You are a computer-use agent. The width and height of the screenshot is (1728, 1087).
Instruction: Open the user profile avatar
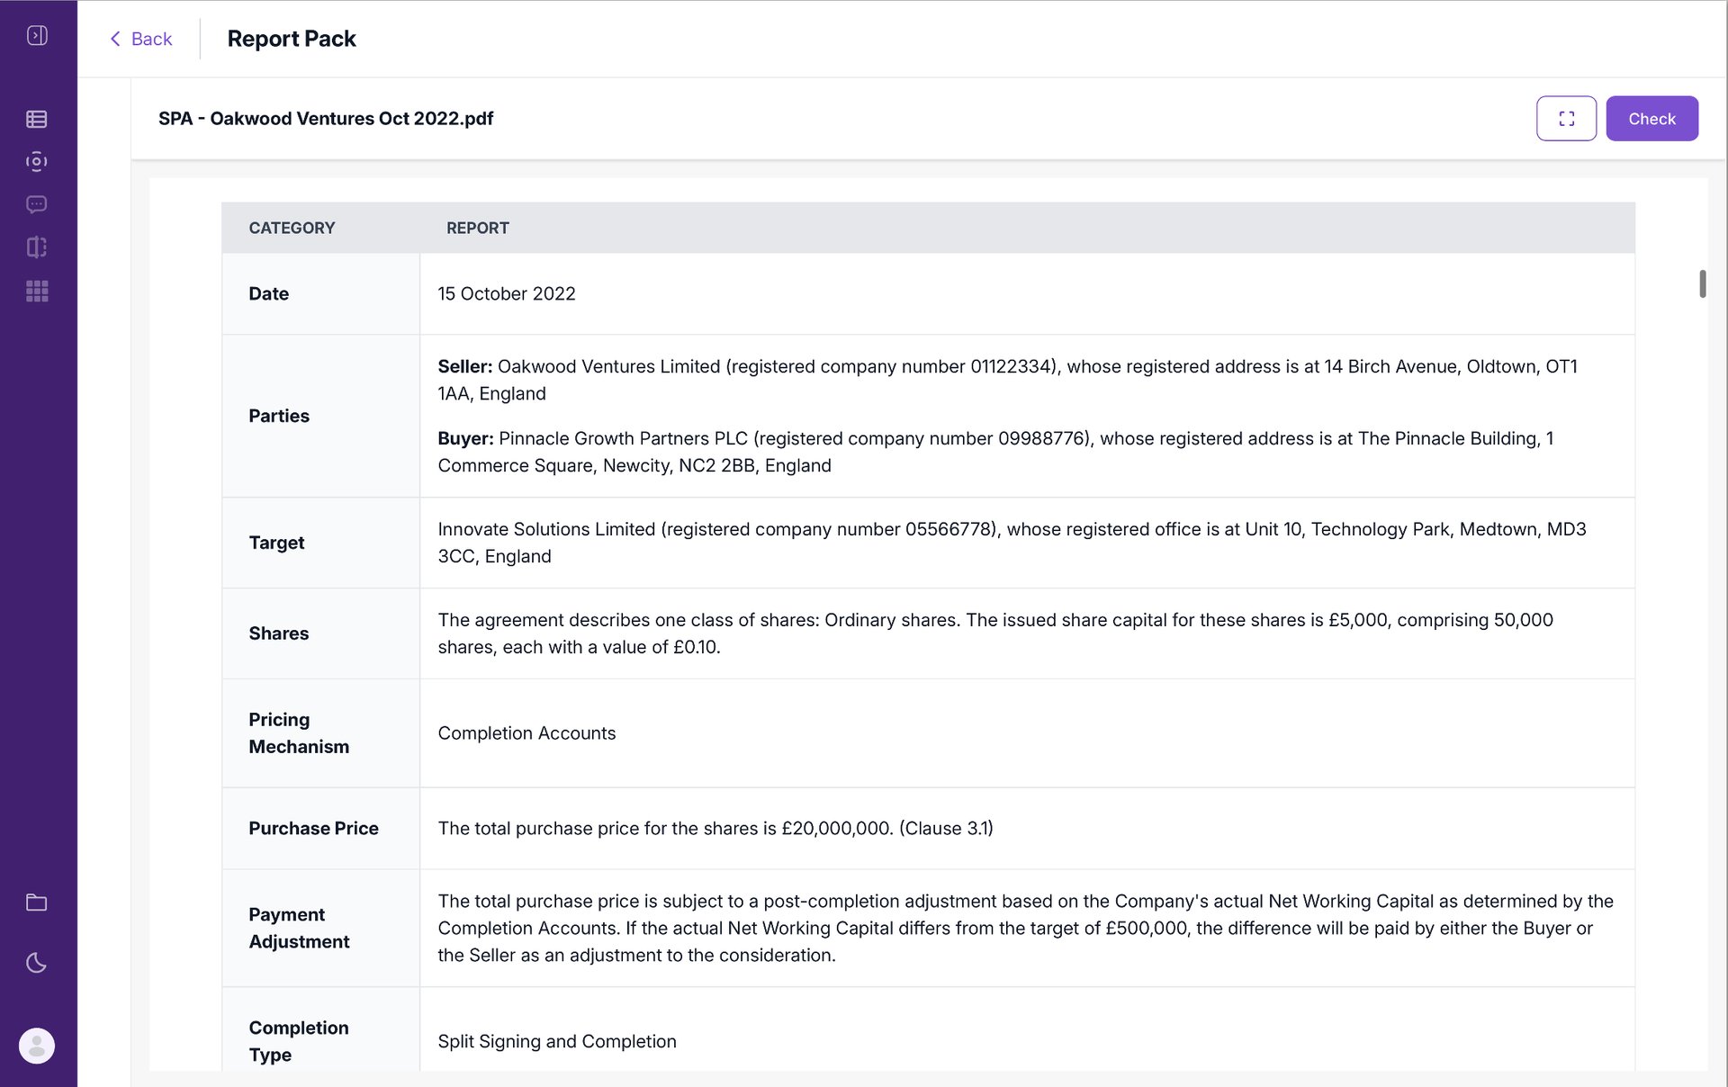(x=37, y=1046)
